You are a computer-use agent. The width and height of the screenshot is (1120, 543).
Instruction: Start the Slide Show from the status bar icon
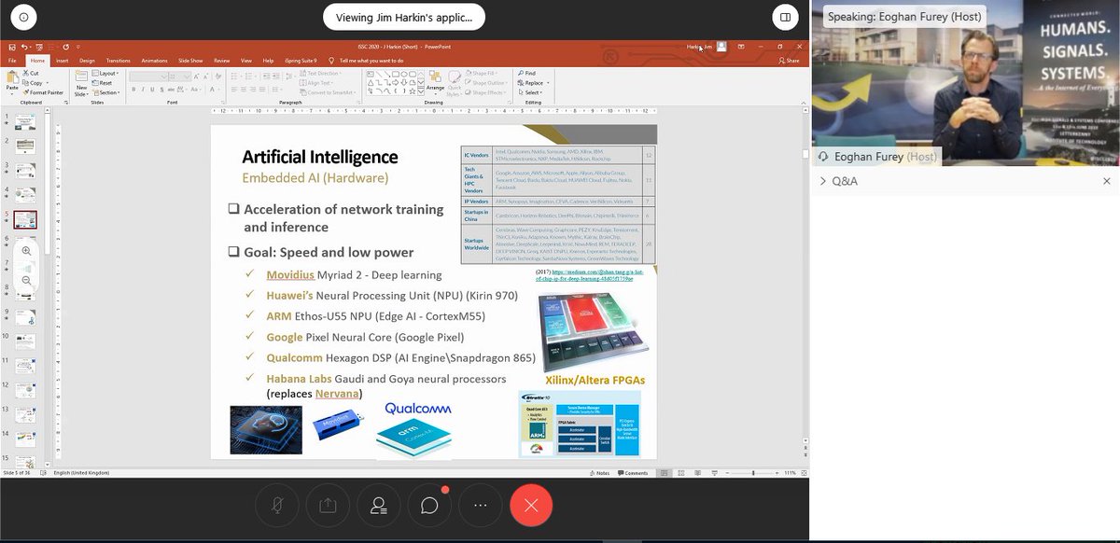[714, 473]
